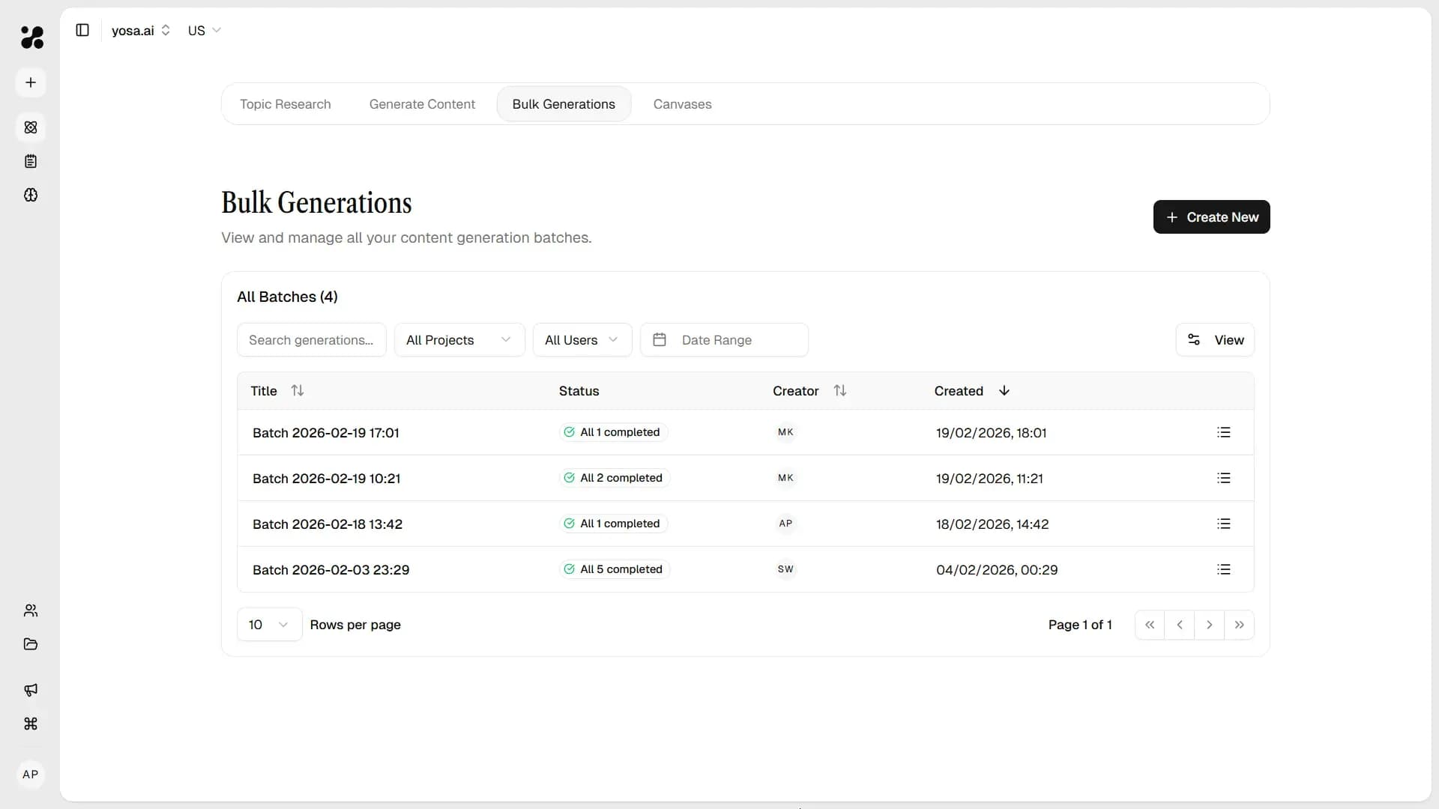Open the announcements megaphone icon
The height and width of the screenshot is (809, 1439).
(31, 690)
